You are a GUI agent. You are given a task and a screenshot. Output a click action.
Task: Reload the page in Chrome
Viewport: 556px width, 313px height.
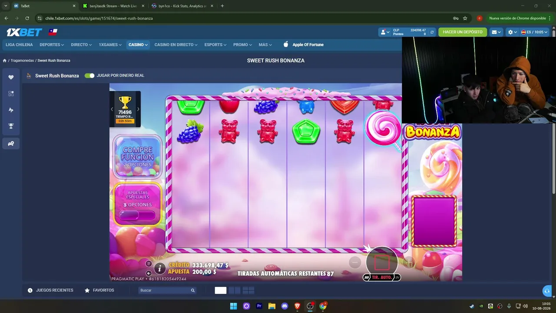[x=27, y=18]
